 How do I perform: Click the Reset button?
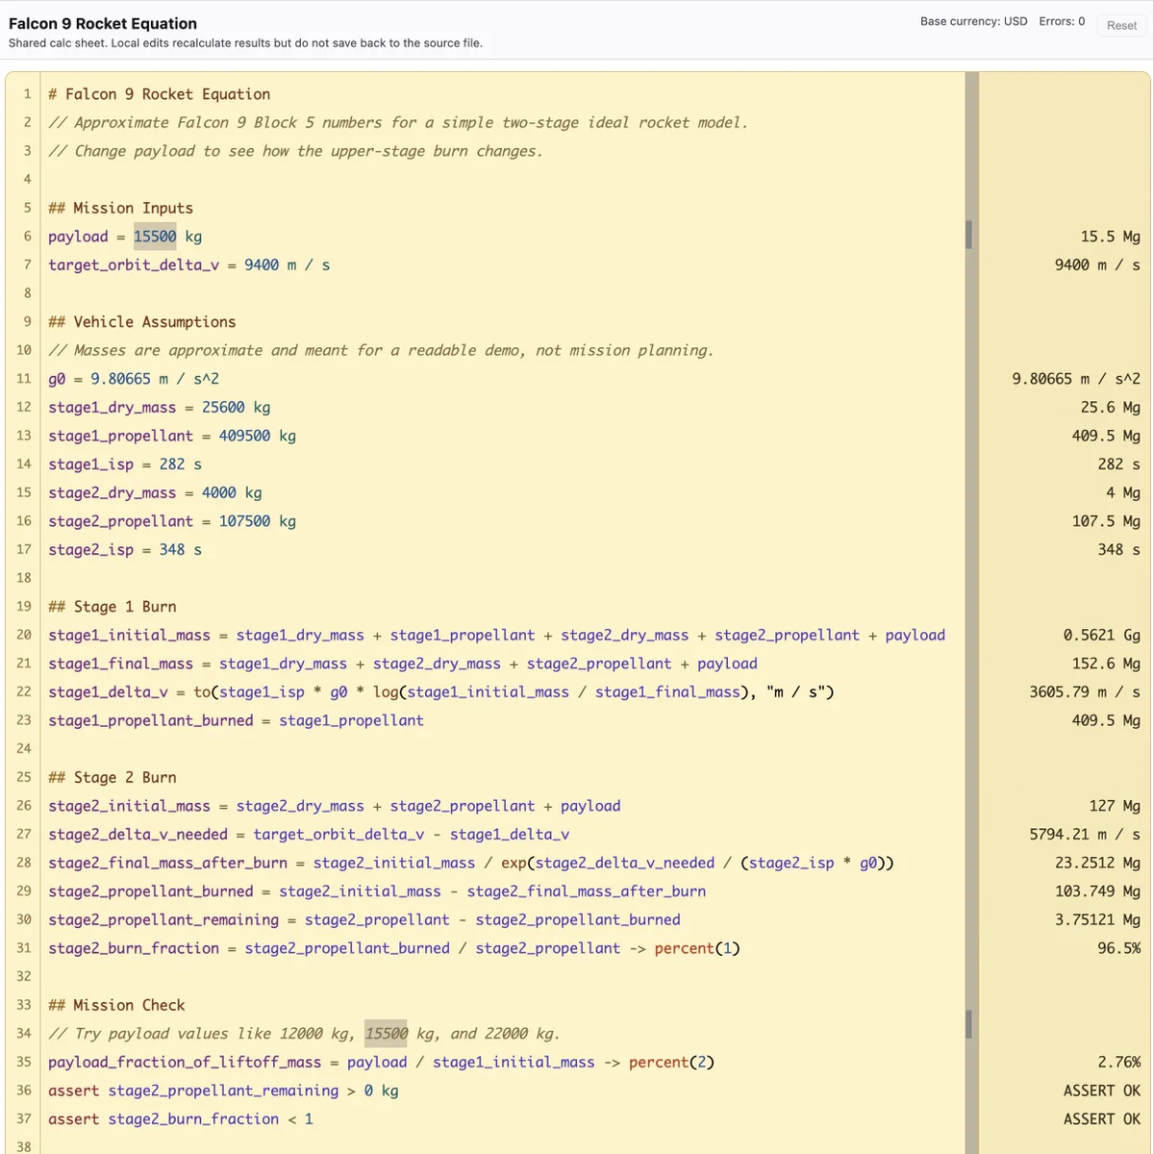tap(1121, 25)
